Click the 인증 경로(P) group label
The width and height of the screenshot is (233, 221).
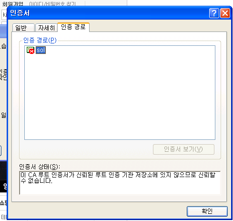click(x=40, y=40)
